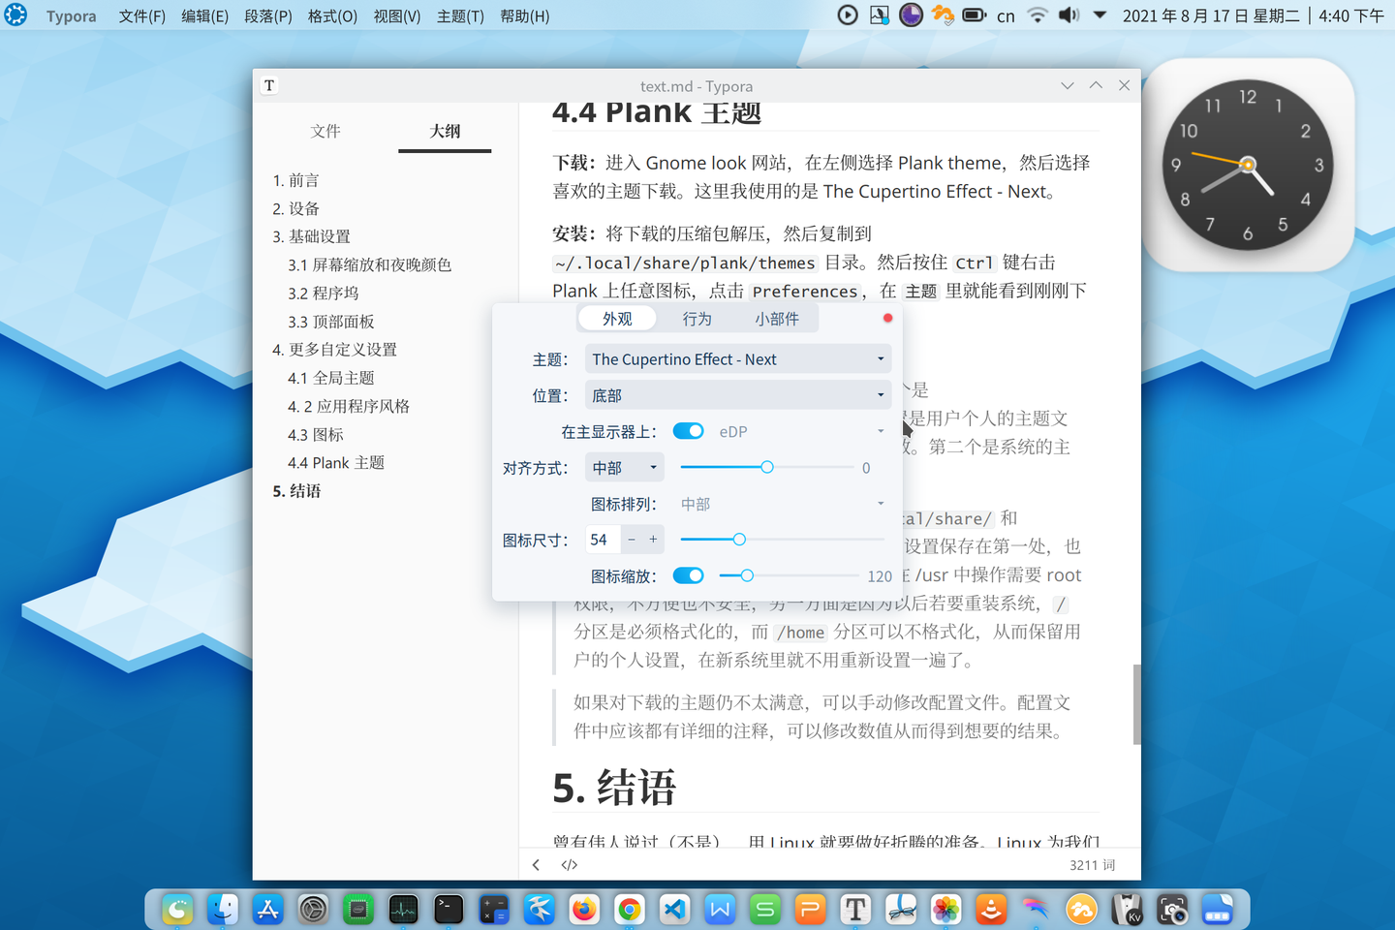
Task: Open the document viewer glasses icon
Action: [901, 909]
